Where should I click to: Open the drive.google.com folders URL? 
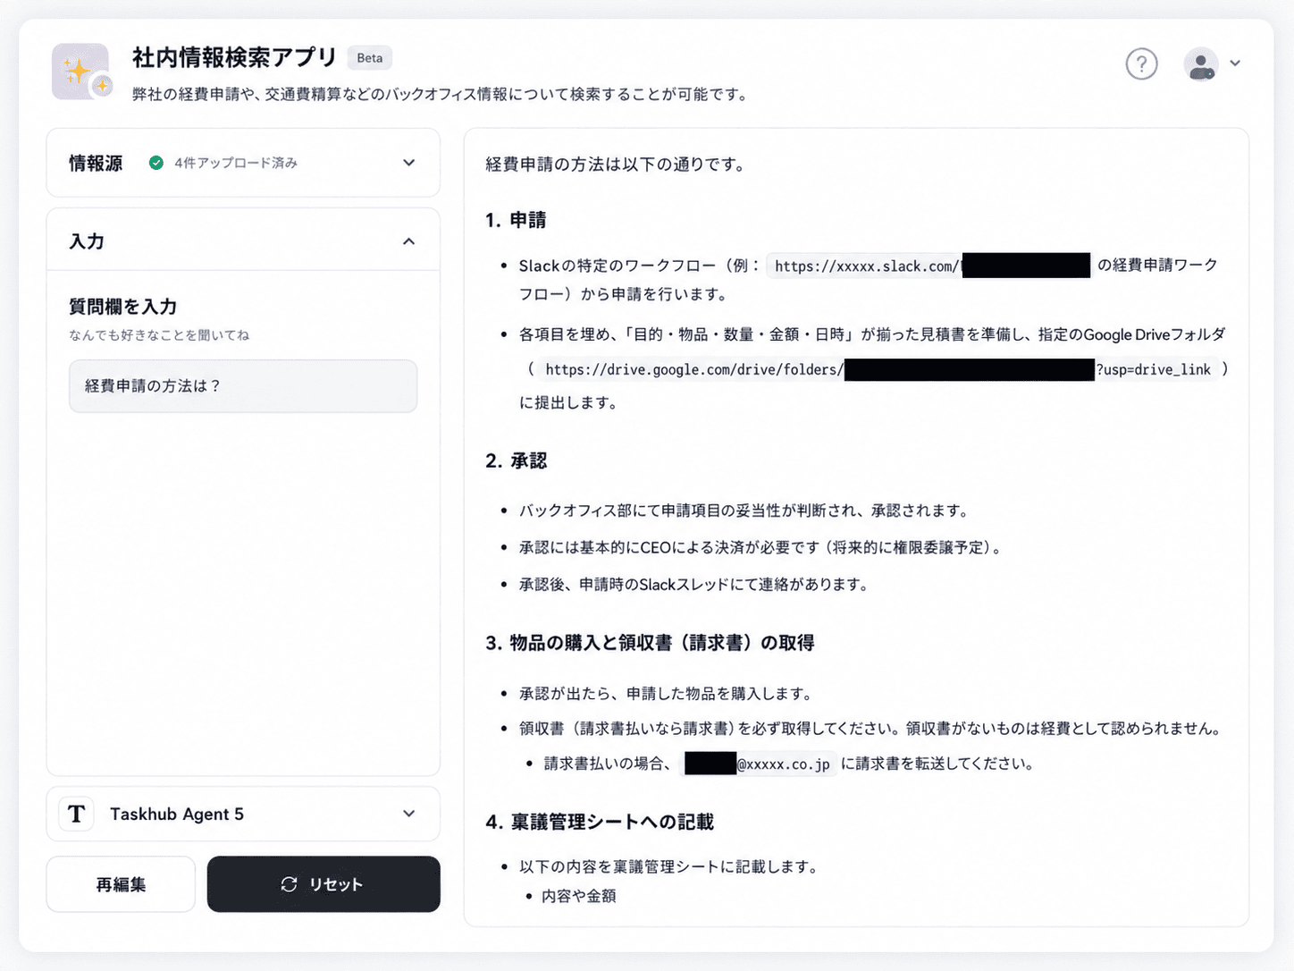pos(878,369)
